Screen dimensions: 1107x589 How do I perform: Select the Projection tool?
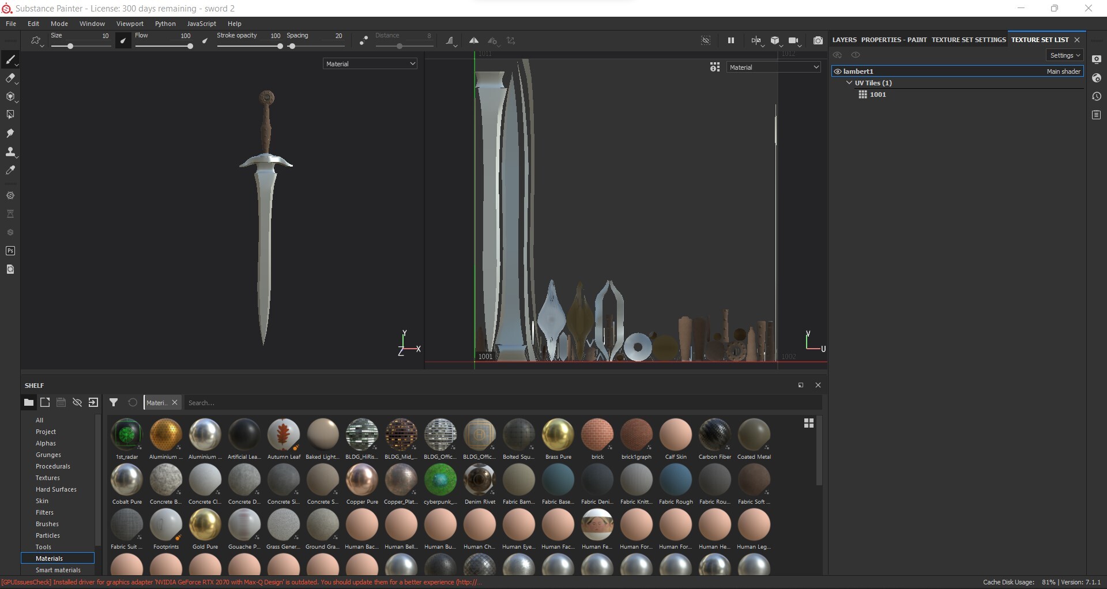point(10,97)
